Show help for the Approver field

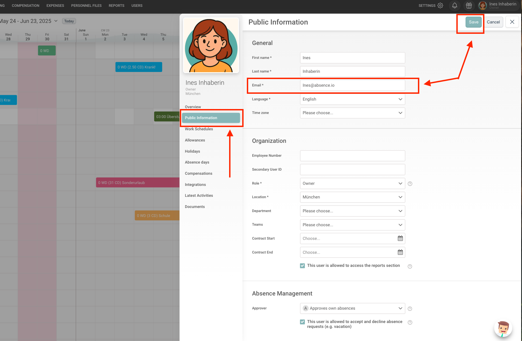[410, 309]
